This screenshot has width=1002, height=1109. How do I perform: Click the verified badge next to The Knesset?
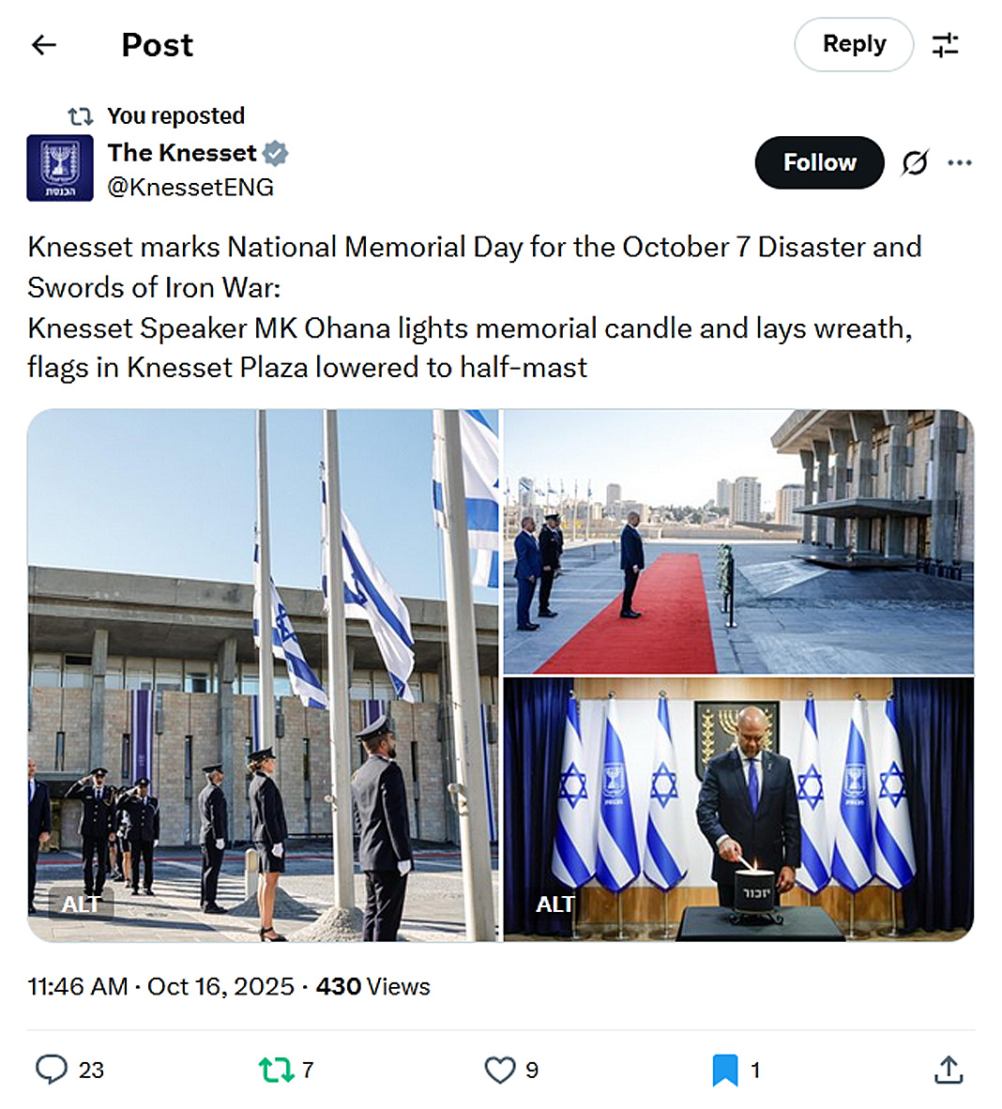(x=276, y=153)
